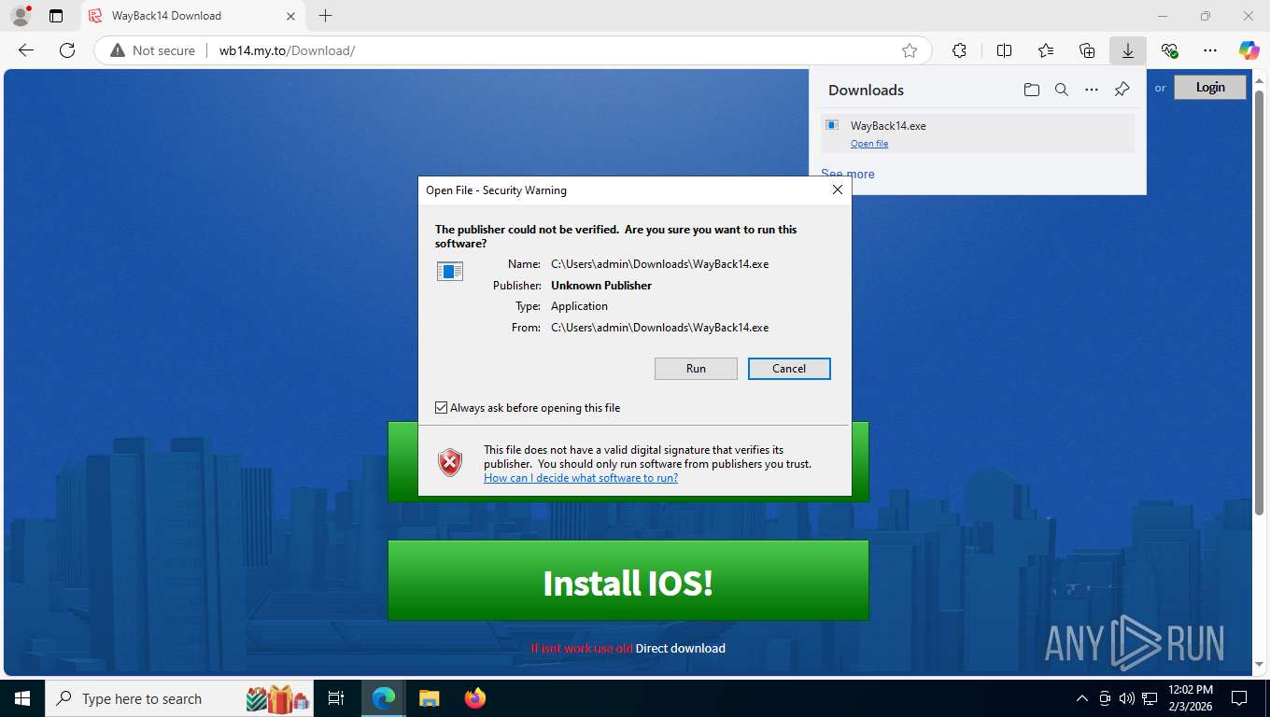Open a new browser tab
The image size is (1270, 717).
click(325, 16)
